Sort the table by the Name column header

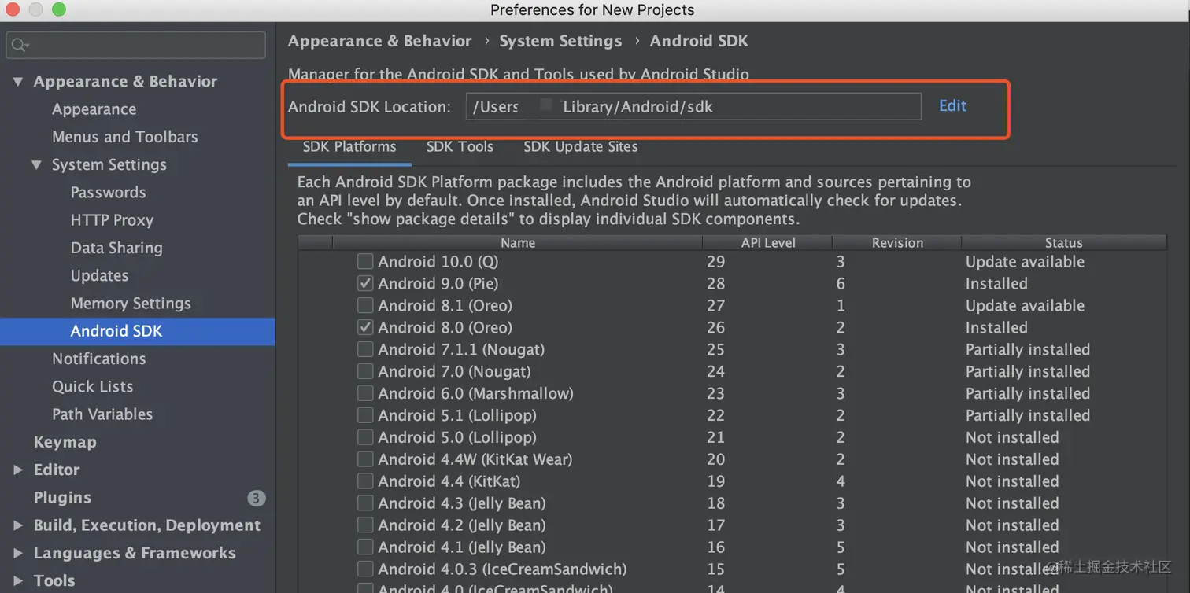pyautogui.click(x=518, y=243)
